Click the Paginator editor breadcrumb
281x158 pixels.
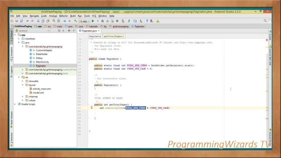(95, 36)
